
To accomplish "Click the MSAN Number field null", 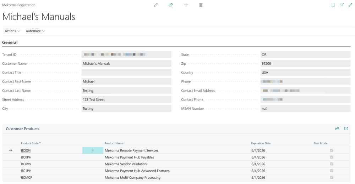I will tap(305, 109).
